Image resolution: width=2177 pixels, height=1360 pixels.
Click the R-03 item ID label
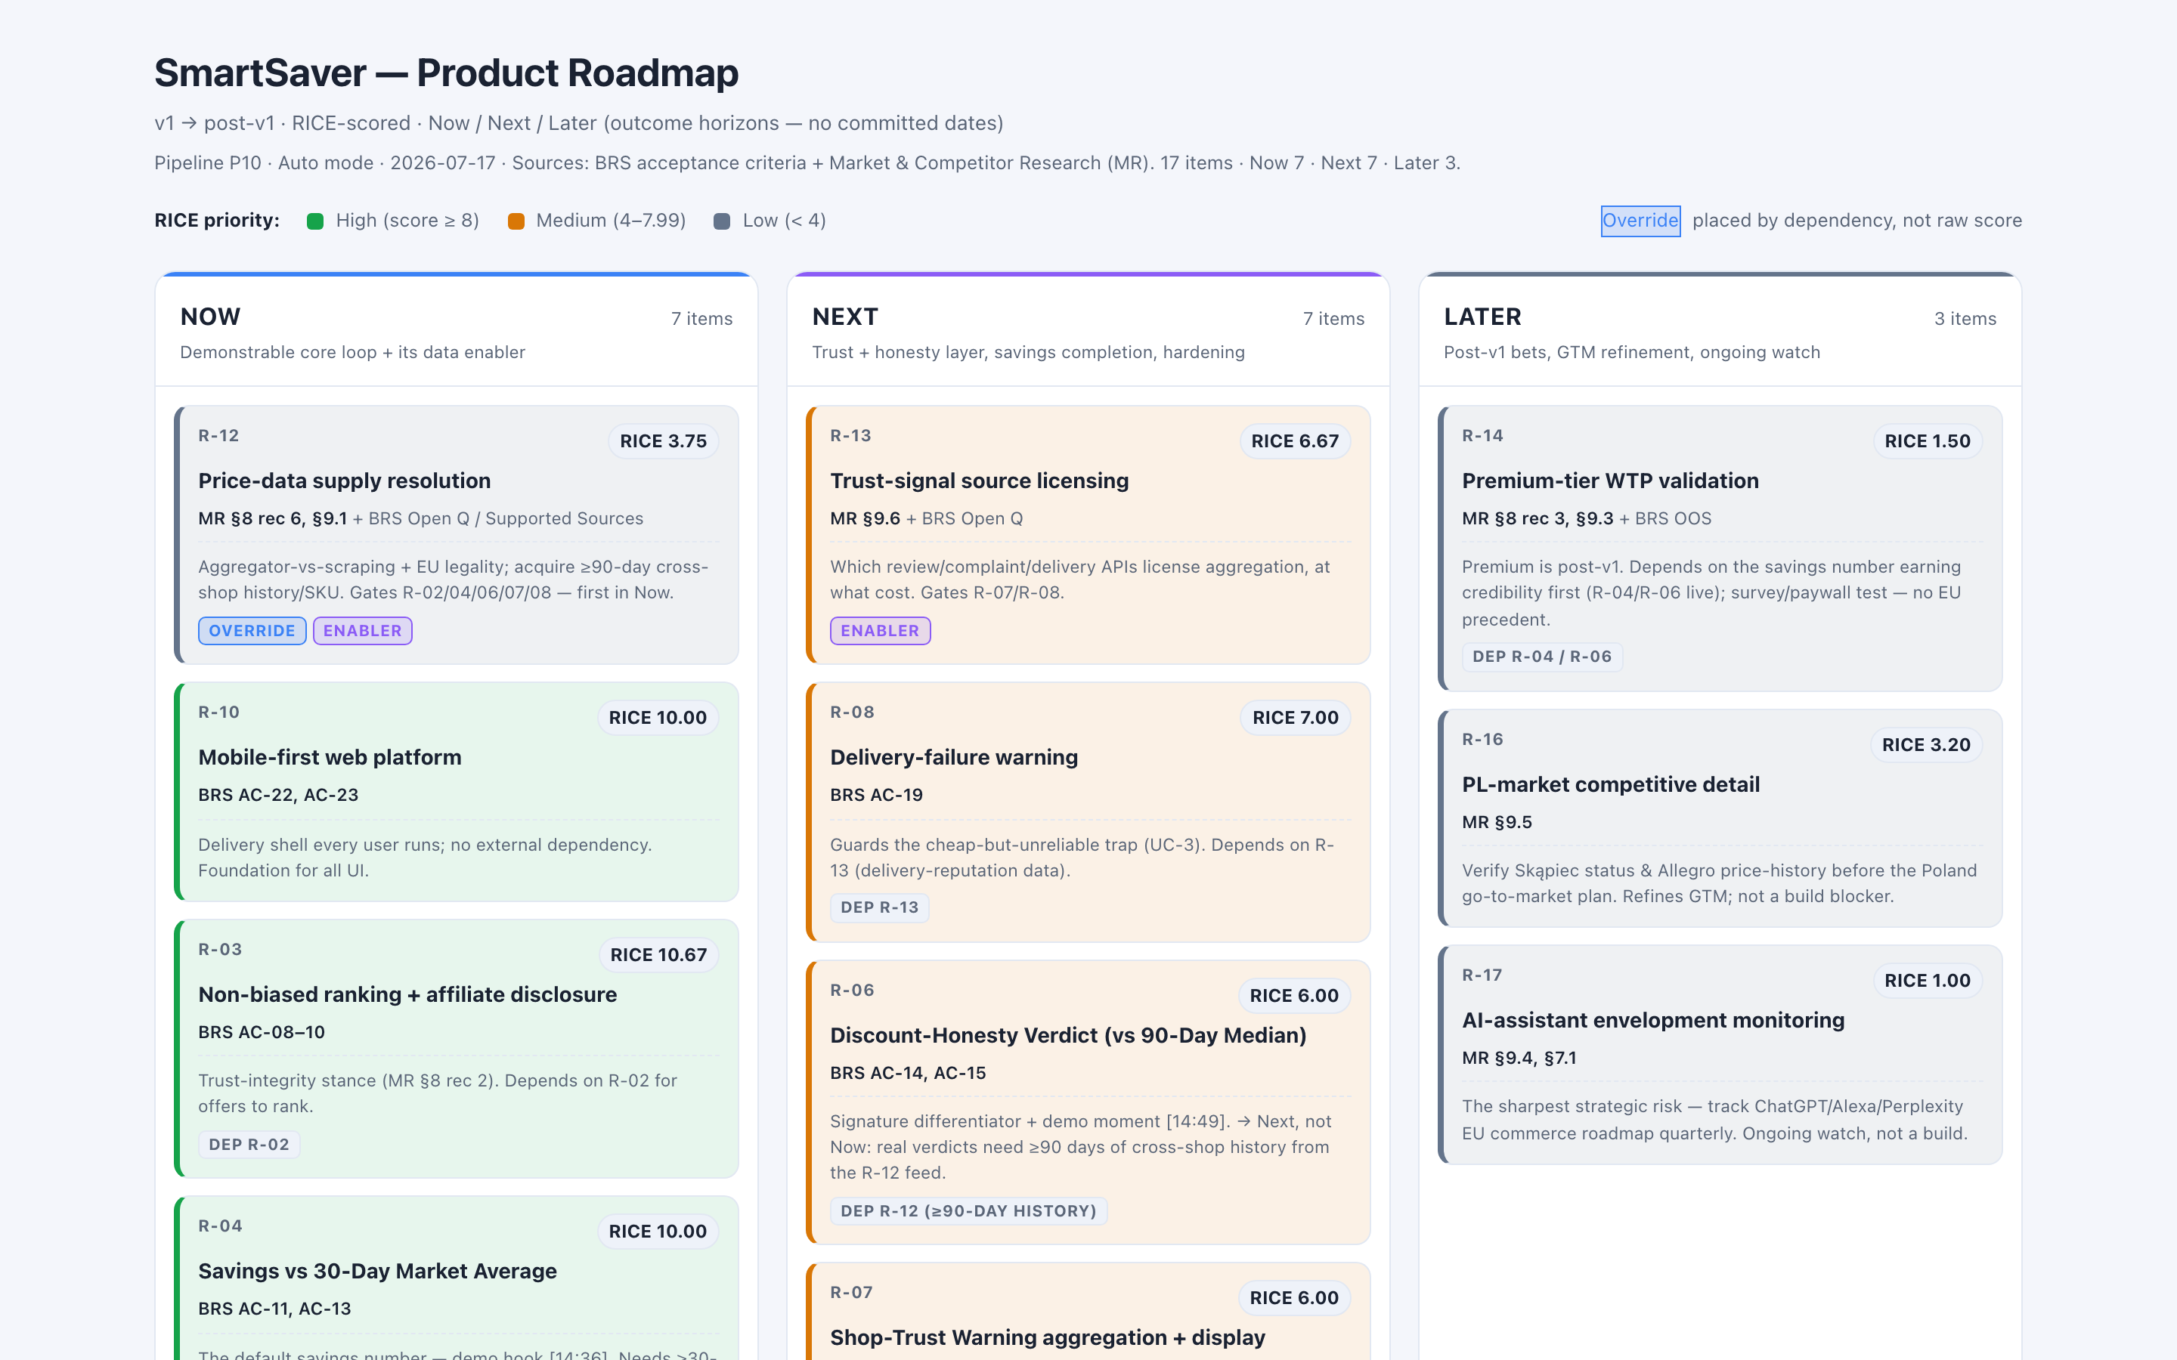click(x=219, y=950)
